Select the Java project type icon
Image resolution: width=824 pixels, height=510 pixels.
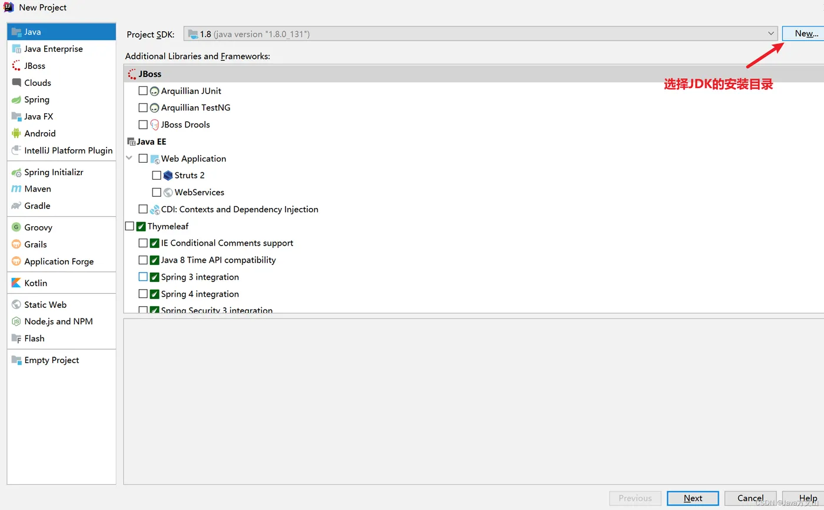[16, 32]
